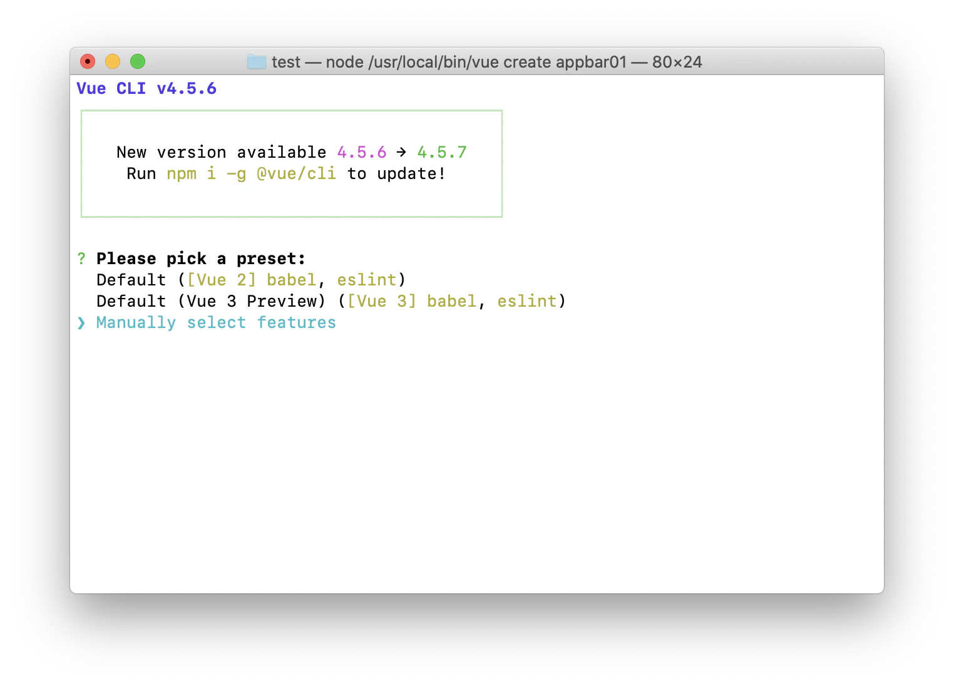Click the Run update instruction line

click(x=285, y=173)
